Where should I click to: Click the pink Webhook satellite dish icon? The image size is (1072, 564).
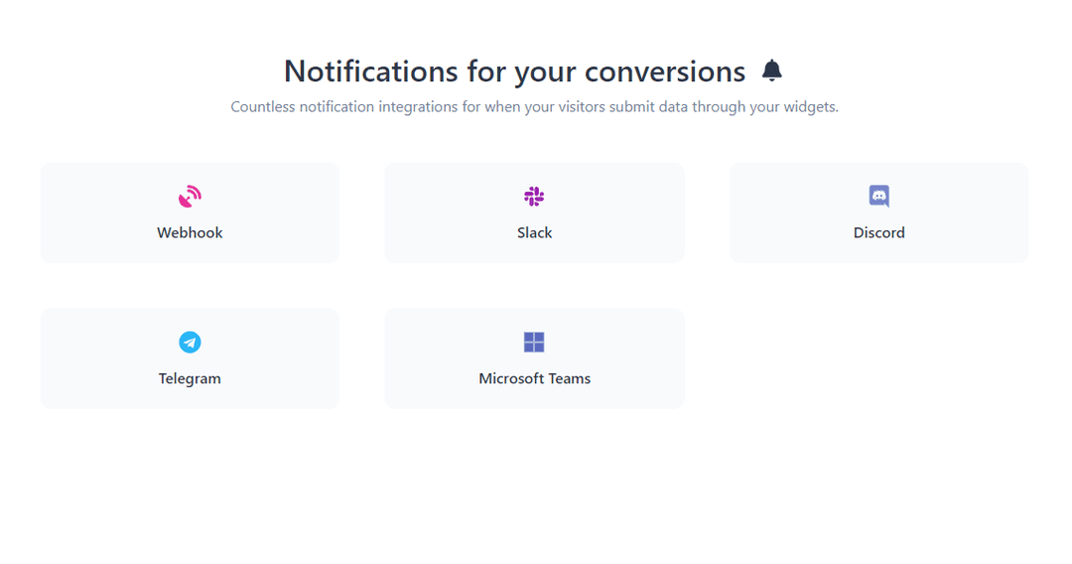[x=190, y=197]
